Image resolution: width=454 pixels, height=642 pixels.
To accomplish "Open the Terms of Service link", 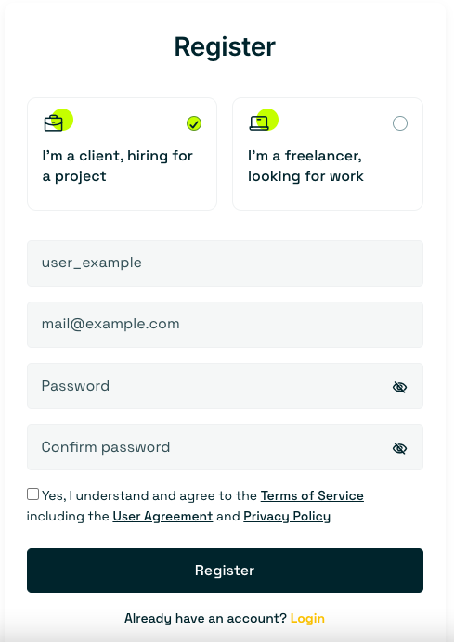I will [312, 495].
